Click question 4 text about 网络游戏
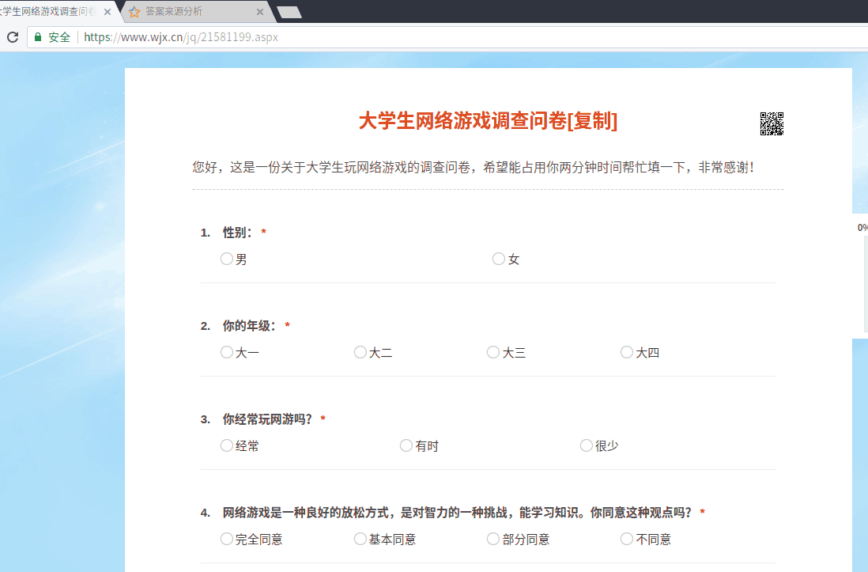Image resolution: width=868 pixels, height=572 pixels. tap(457, 513)
